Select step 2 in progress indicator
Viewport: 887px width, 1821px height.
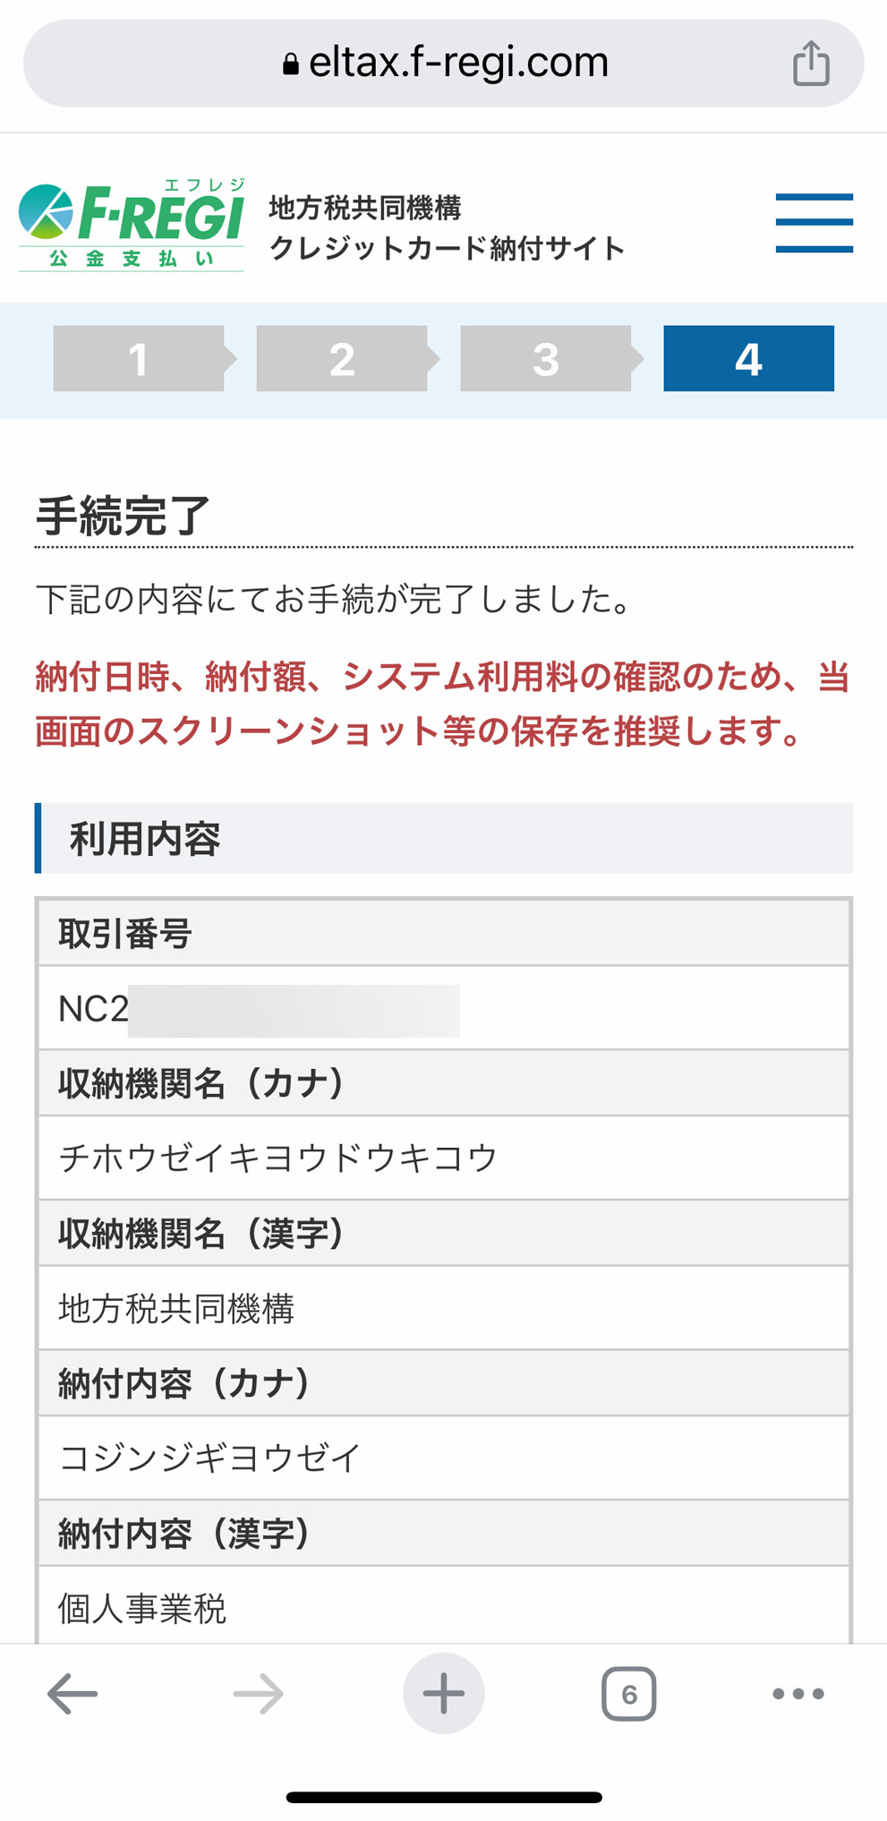342,359
